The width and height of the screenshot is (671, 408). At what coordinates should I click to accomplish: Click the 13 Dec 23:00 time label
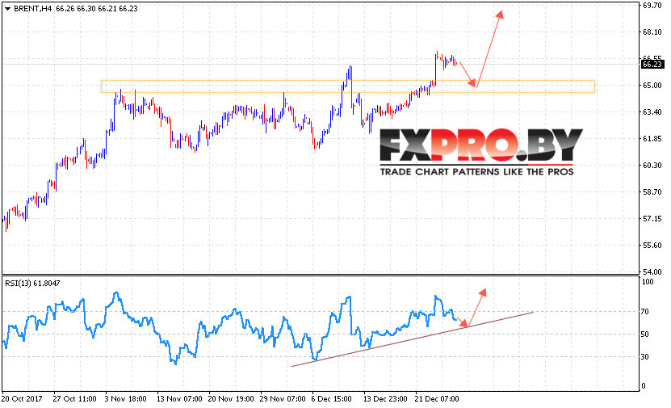tap(385, 399)
